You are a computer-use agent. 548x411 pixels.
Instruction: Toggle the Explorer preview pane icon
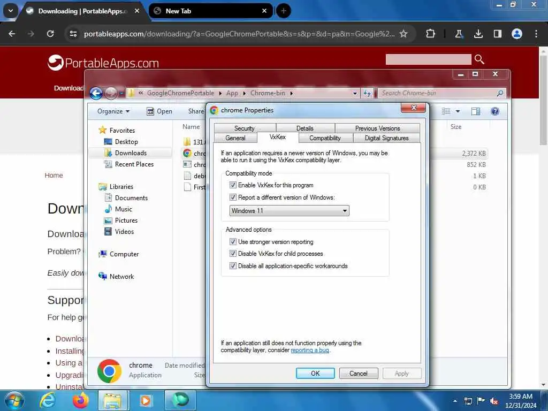475,111
